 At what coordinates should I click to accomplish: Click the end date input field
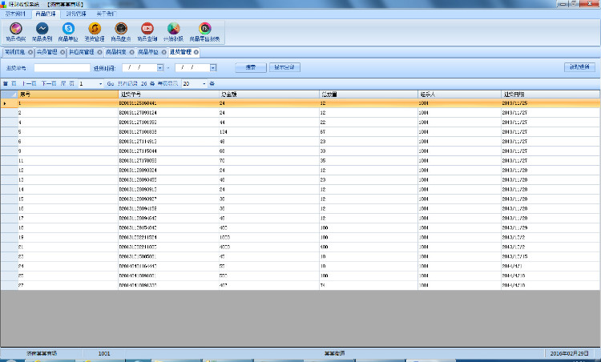(193, 68)
